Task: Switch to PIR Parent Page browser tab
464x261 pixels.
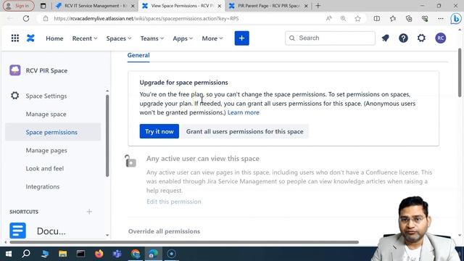Action: (x=269, y=6)
